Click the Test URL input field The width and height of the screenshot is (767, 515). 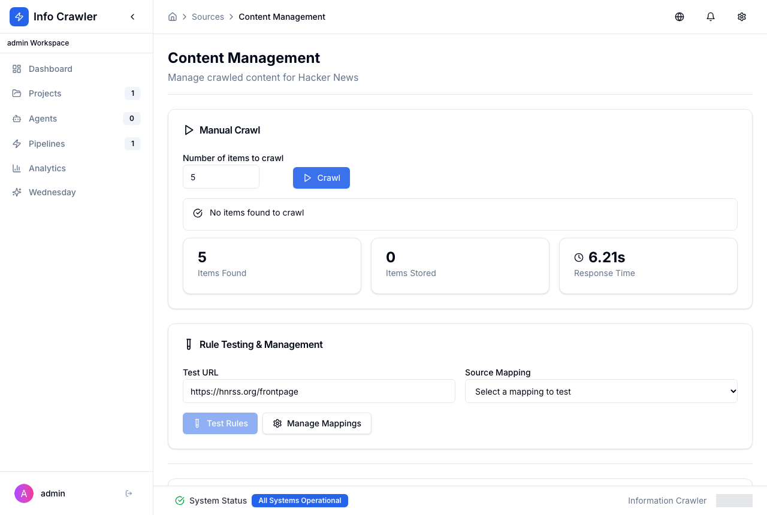319,391
